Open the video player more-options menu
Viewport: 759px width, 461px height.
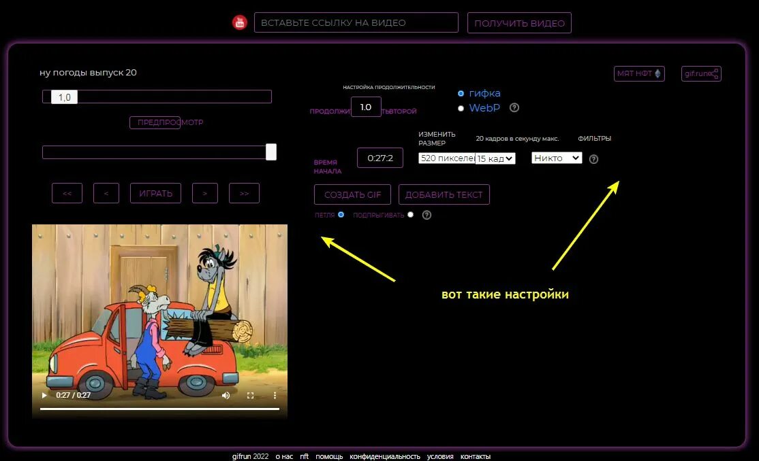pos(275,394)
